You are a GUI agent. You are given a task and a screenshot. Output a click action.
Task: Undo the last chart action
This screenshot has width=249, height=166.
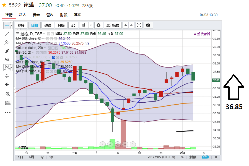click(126, 25)
